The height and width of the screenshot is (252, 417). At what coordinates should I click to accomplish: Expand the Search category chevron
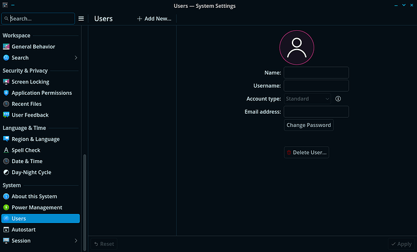pyautogui.click(x=76, y=58)
